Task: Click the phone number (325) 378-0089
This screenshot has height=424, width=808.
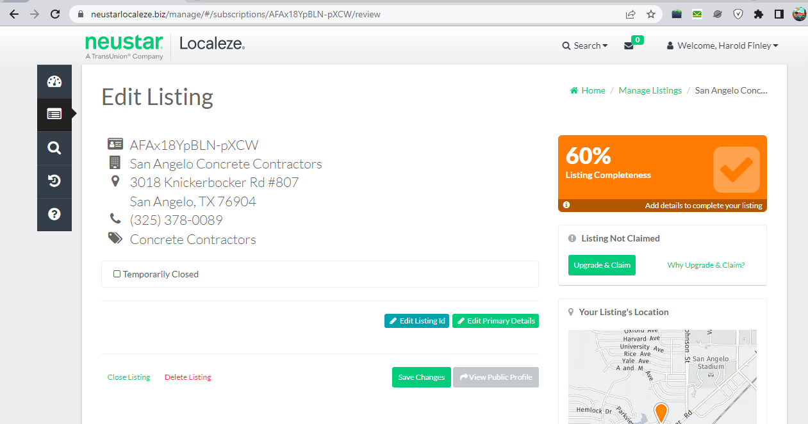Action: (x=176, y=220)
